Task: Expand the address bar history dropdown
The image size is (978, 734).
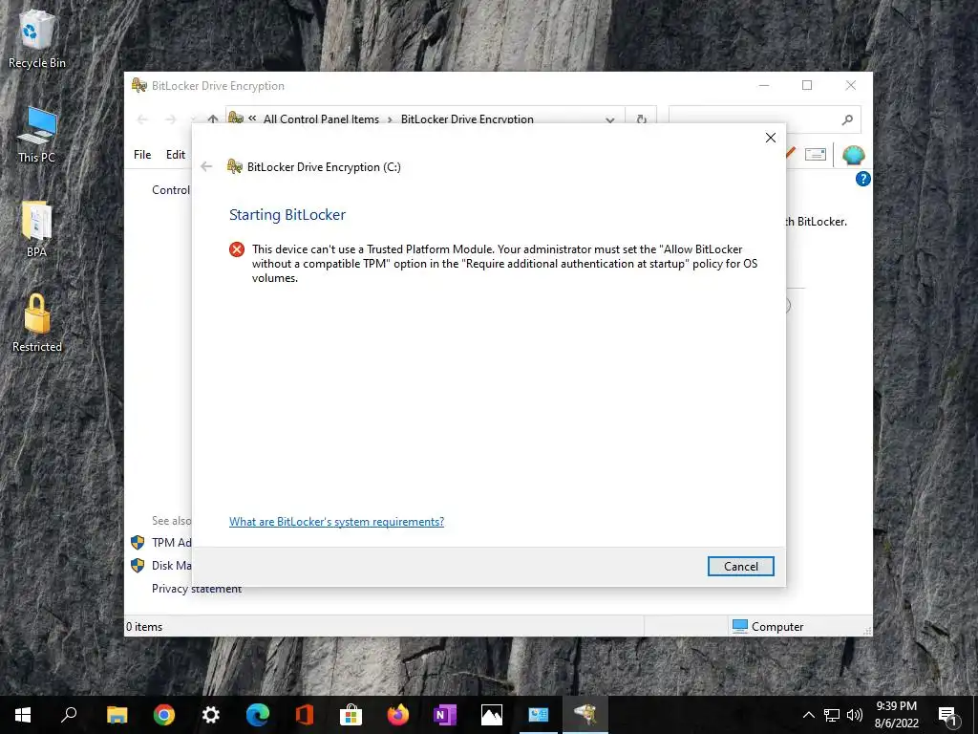Action: 610,119
